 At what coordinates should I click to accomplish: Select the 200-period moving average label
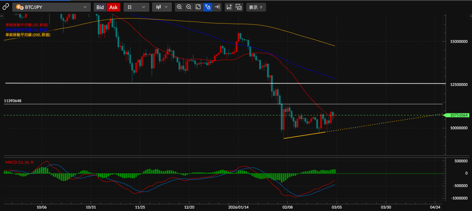point(28,35)
